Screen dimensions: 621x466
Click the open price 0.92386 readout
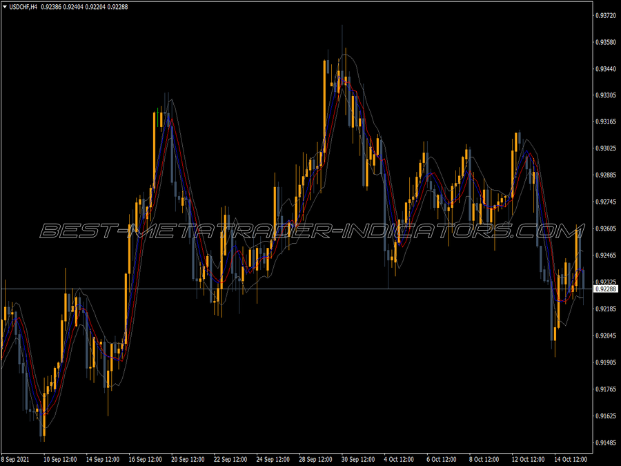click(x=51, y=6)
